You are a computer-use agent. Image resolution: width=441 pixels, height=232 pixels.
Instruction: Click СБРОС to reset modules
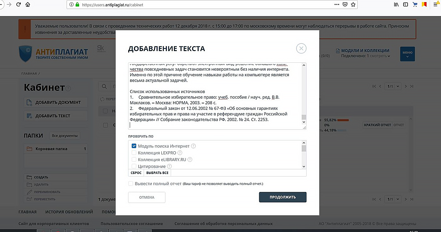(136, 173)
